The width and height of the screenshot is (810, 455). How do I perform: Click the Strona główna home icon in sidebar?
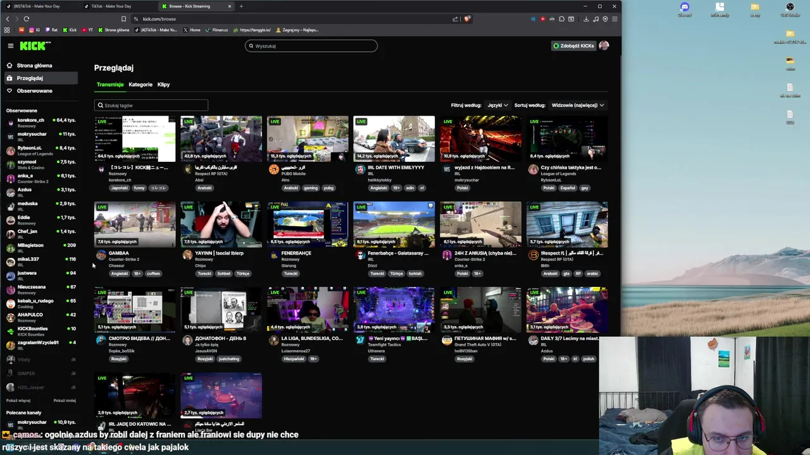9,66
